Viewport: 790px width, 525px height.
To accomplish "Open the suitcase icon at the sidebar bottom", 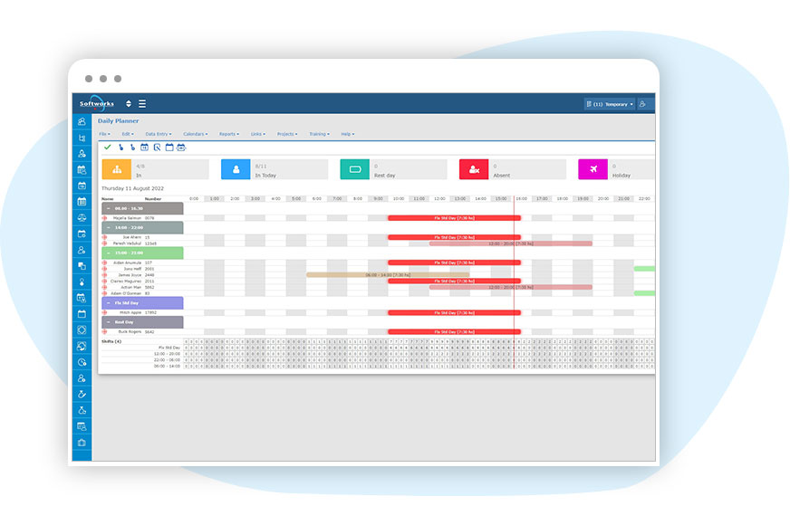I will 82,443.
